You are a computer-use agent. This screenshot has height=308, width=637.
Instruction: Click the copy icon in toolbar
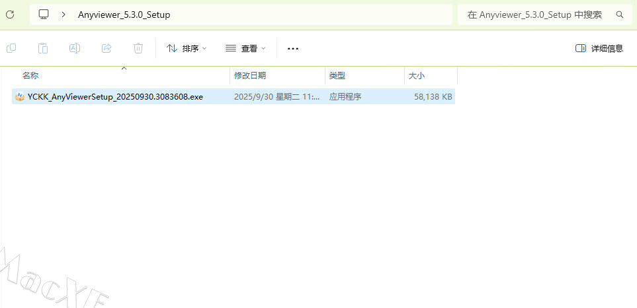point(11,48)
